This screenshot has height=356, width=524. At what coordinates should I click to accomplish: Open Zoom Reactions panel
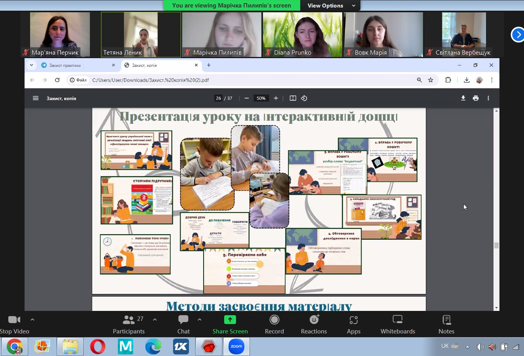(314, 324)
